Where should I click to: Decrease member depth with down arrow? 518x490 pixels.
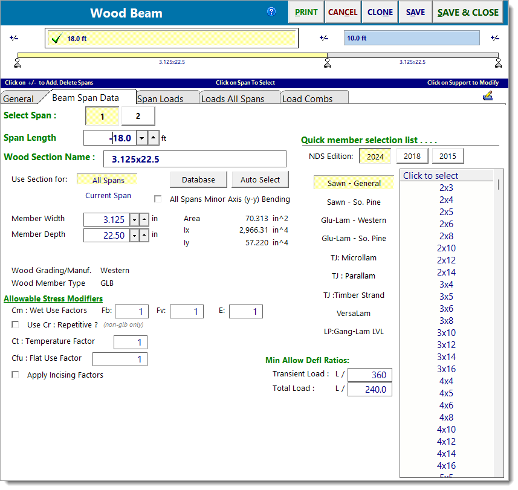coord(134,236)
